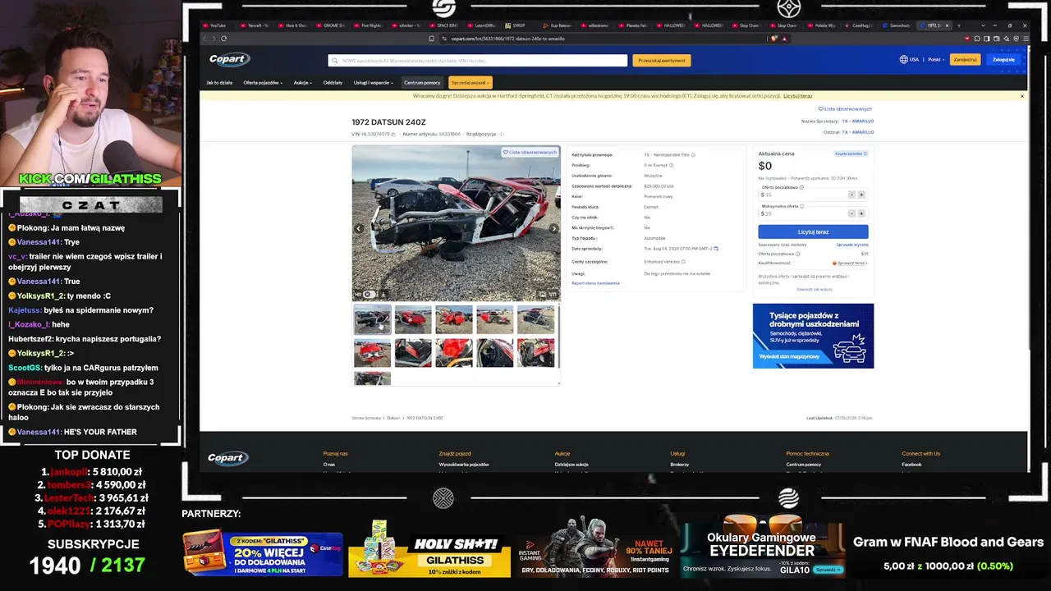Bookmark the page from the address bar
1051x591 pixels.
click(432, 39)
